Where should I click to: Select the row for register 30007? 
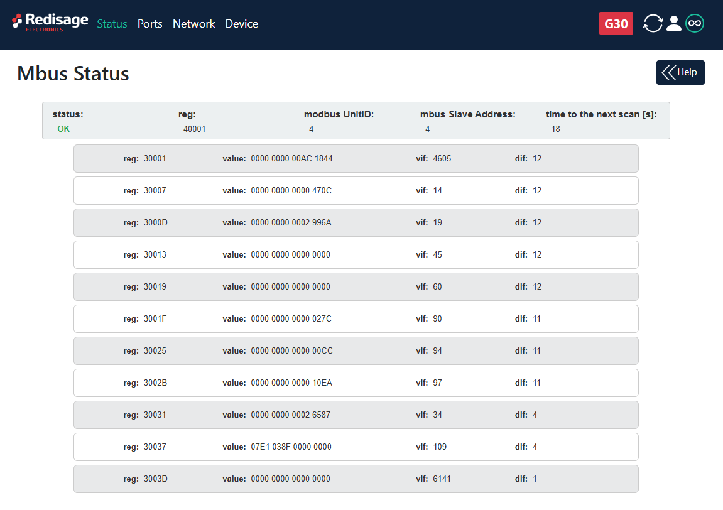pyautogui.click(x=356, y=191)
